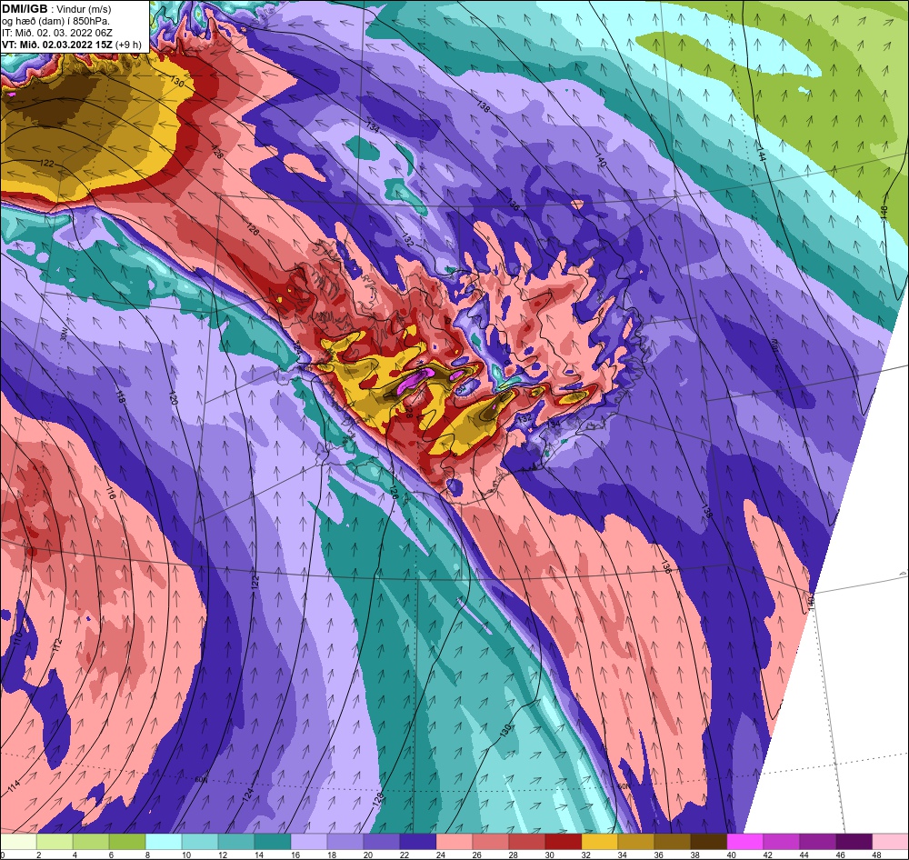Click the pale yellow 0–2 m/s legend swatch
Screen dimensions: 909x860
[x=18, y=842]
